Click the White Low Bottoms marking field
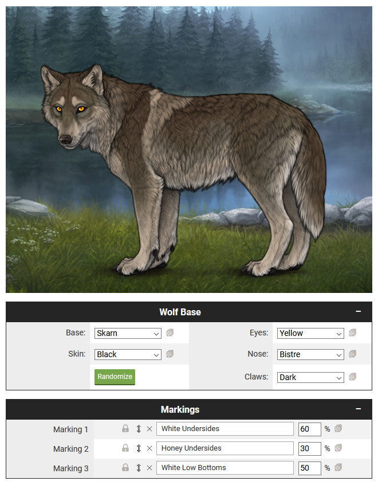The image size is (378, 485). (x=225, y=468)
